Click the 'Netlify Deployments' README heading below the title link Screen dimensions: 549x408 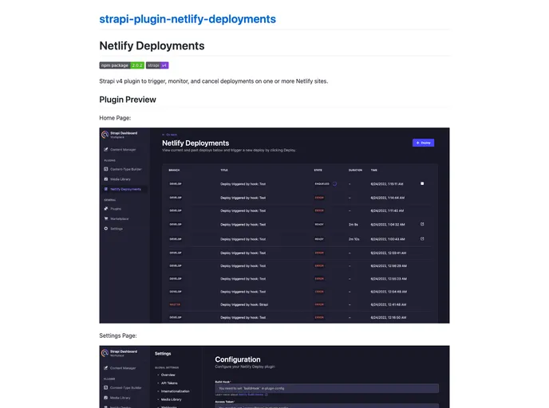coord(152,45)
